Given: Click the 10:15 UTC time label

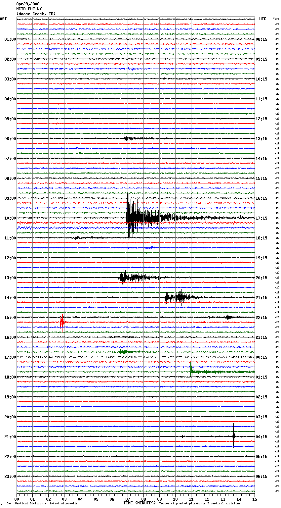Looking at the screenshot, I should 261,79.
